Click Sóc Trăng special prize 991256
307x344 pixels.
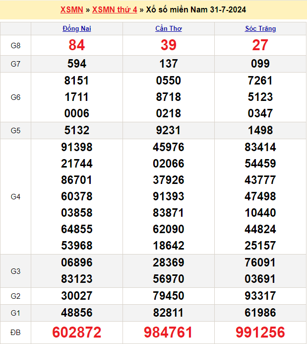[x=260, y=333]
